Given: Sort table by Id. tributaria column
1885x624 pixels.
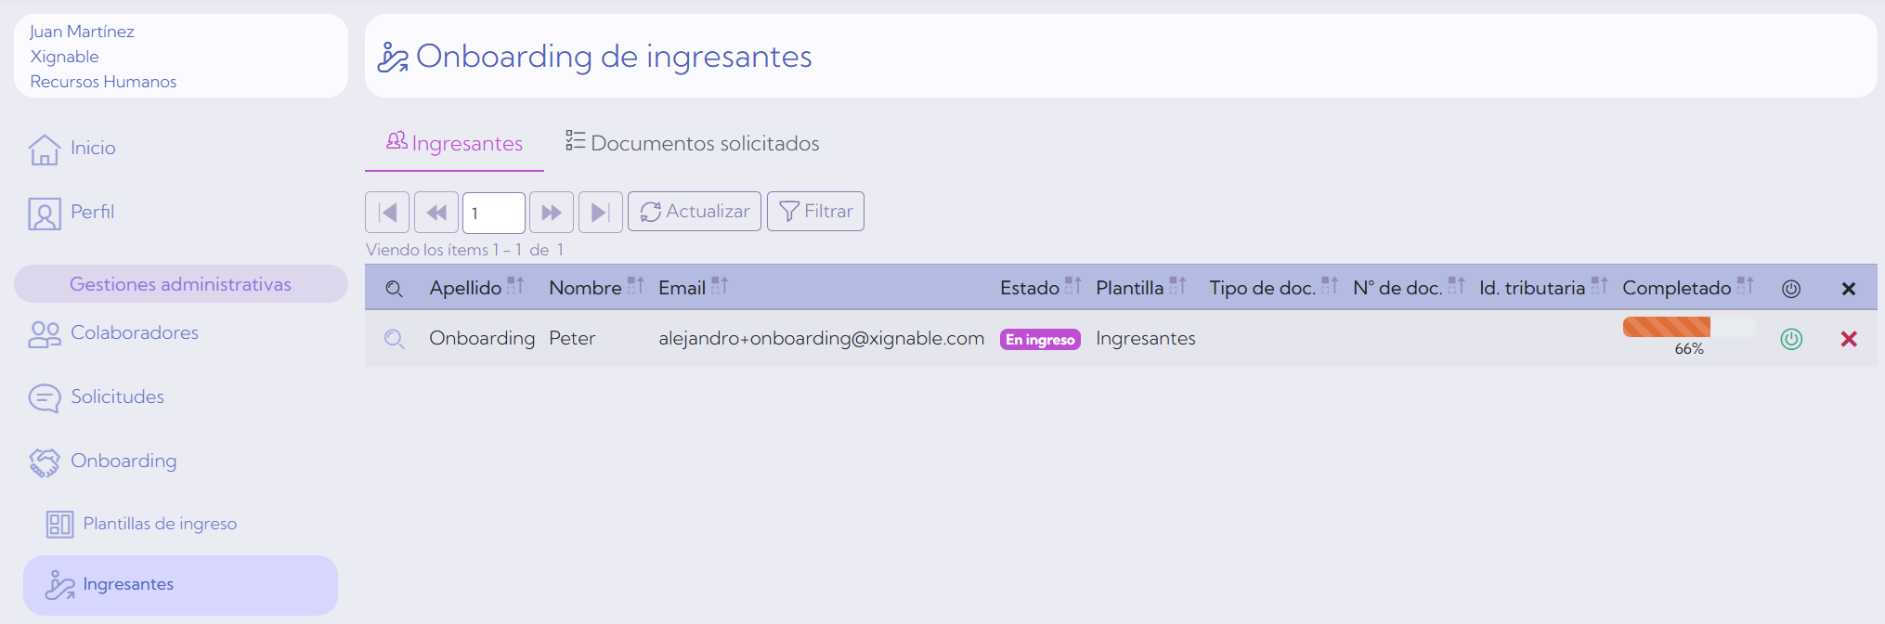Looking at the screenshot, I should coord(1599,286).
